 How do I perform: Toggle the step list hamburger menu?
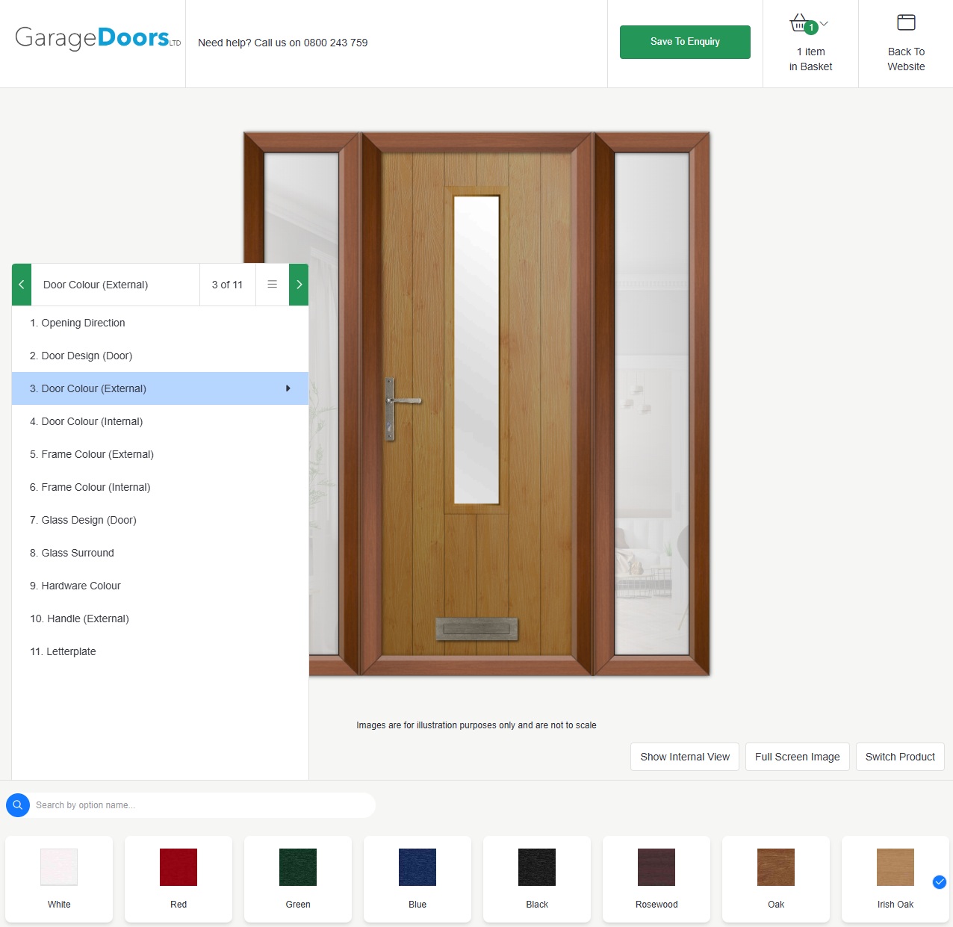pyautogui.click(x=273, y=285)
